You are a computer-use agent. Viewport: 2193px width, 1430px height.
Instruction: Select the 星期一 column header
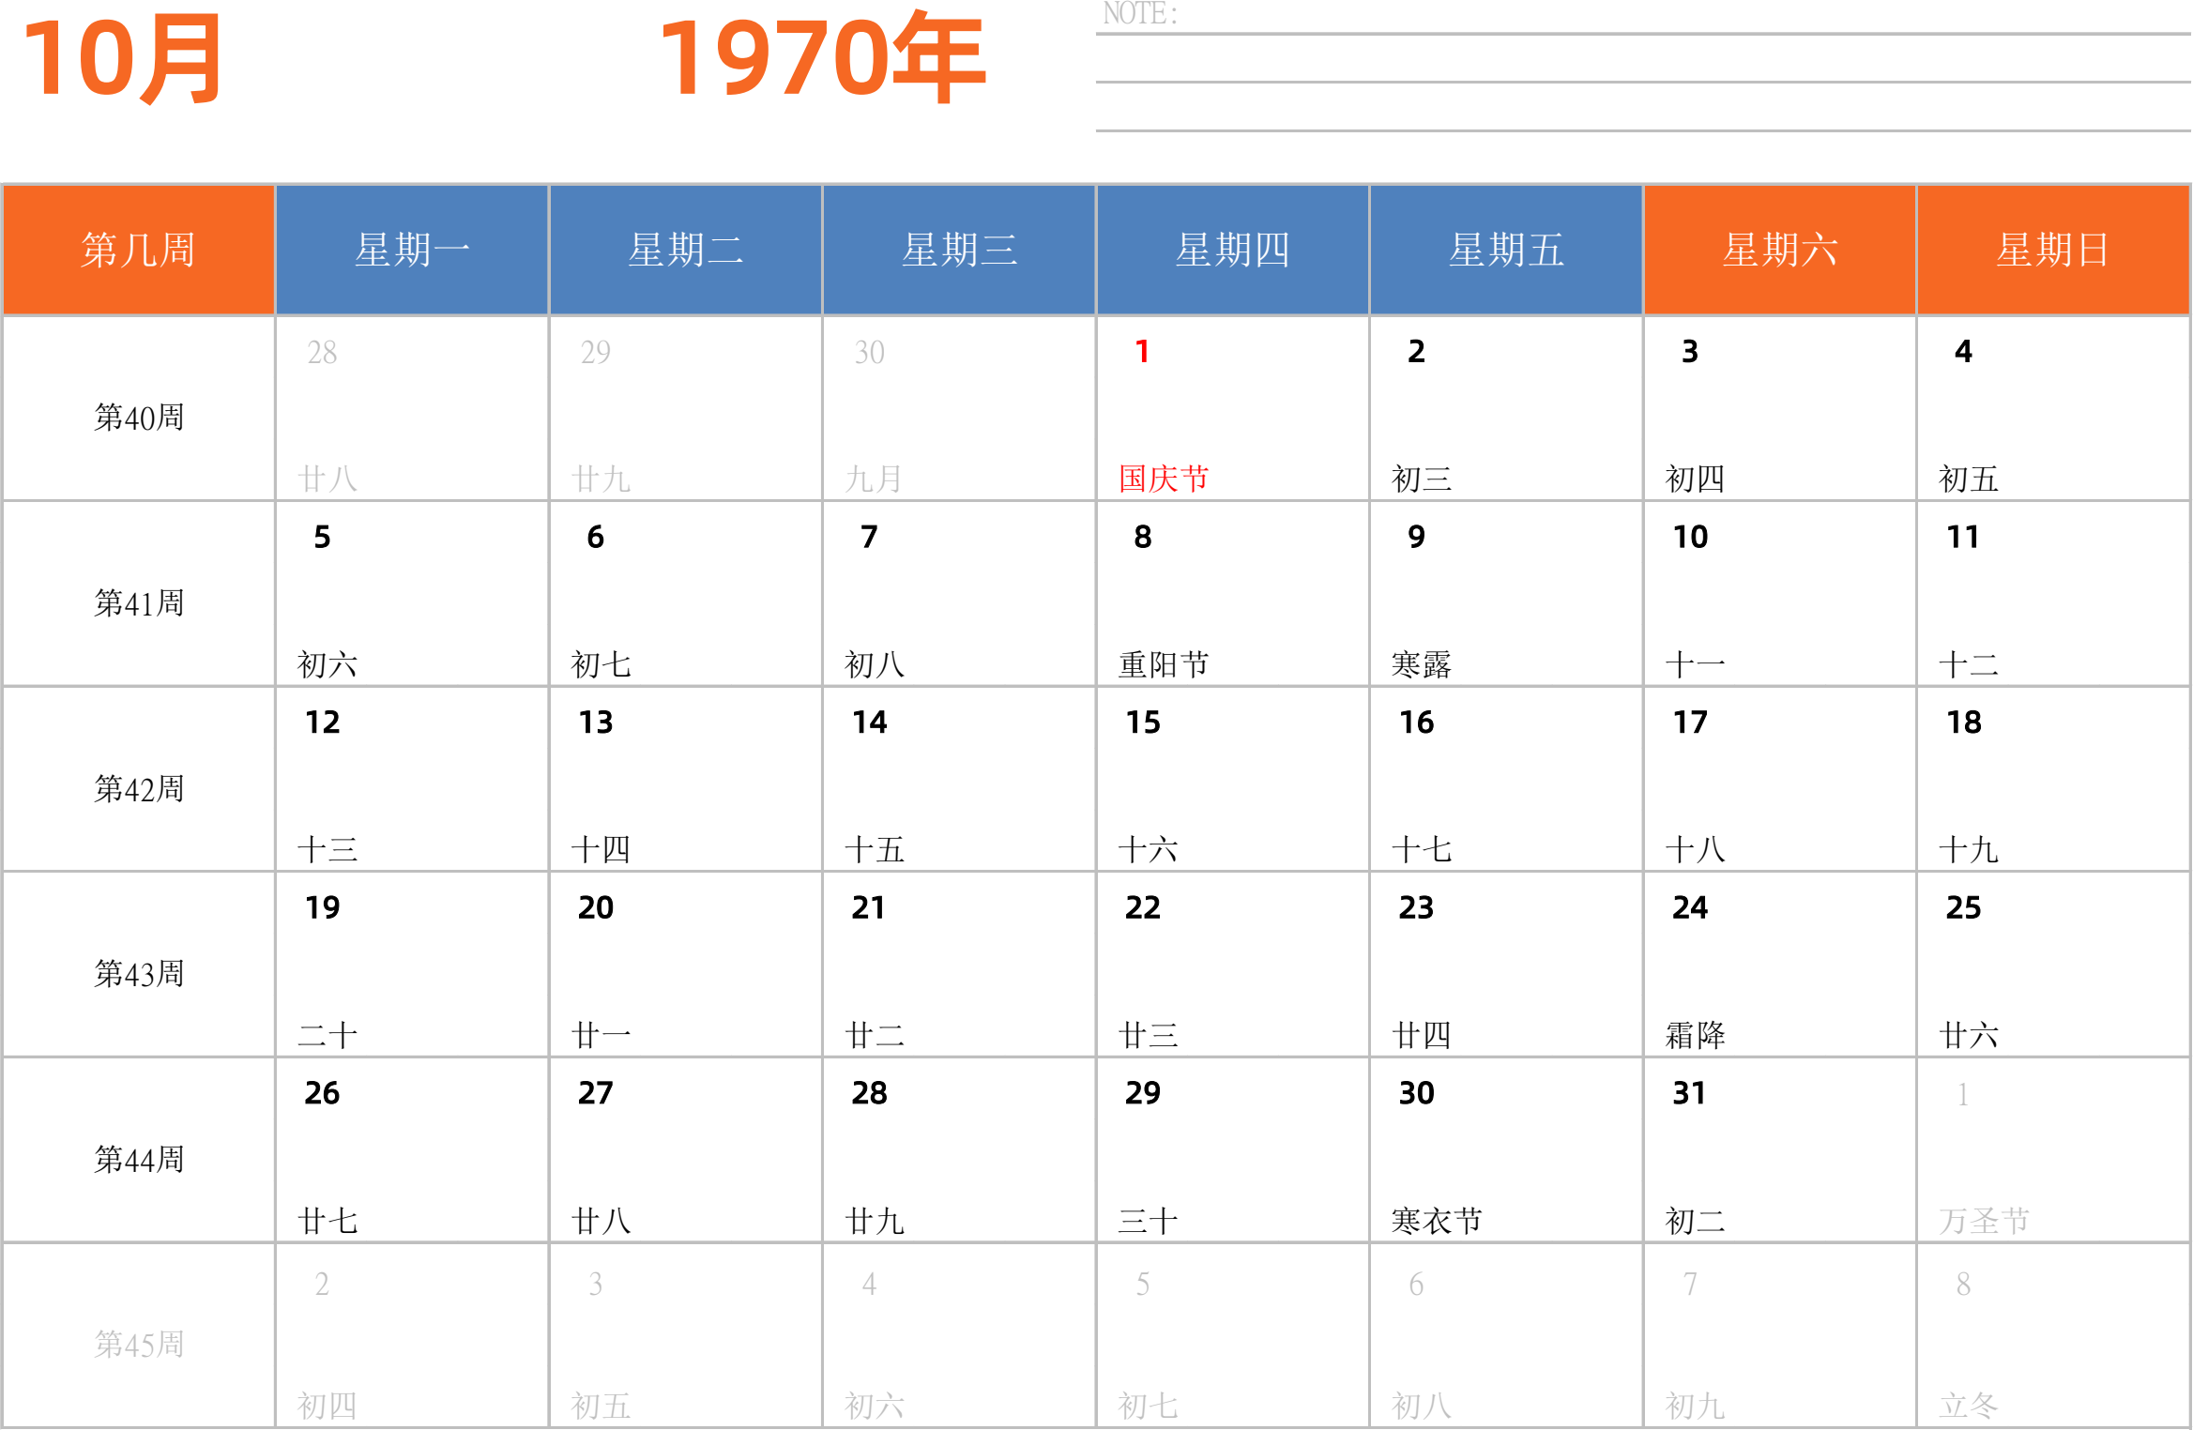coord(412,251)
